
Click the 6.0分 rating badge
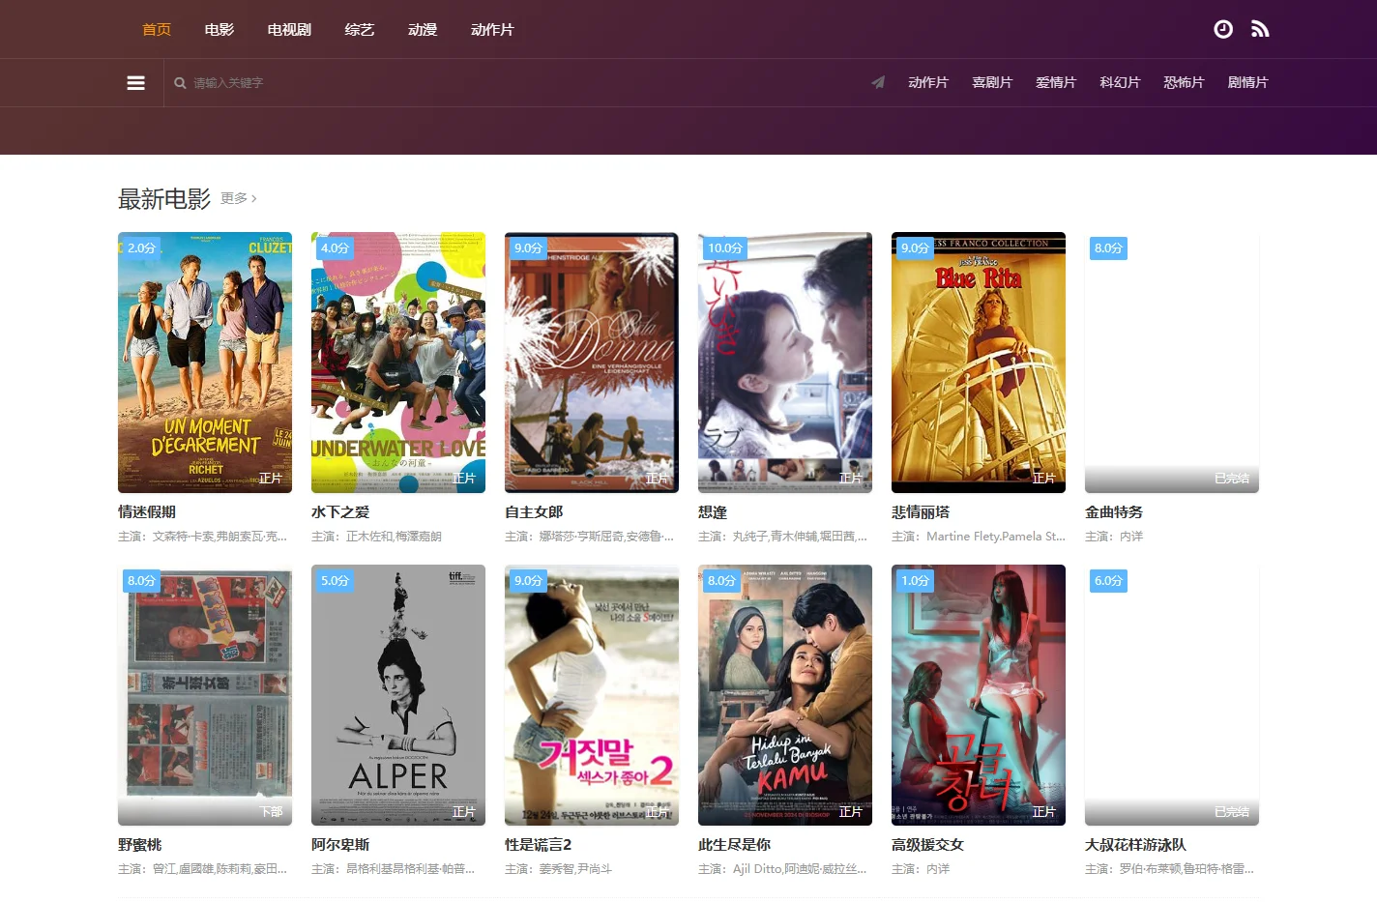coord(1108,581)
